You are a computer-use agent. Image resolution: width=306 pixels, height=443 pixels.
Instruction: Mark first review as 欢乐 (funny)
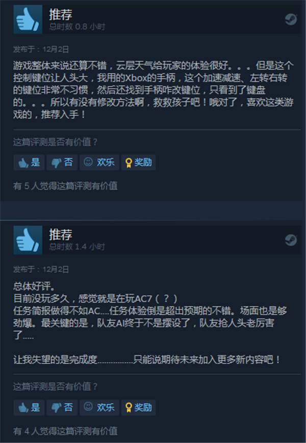tap(99, 162)
